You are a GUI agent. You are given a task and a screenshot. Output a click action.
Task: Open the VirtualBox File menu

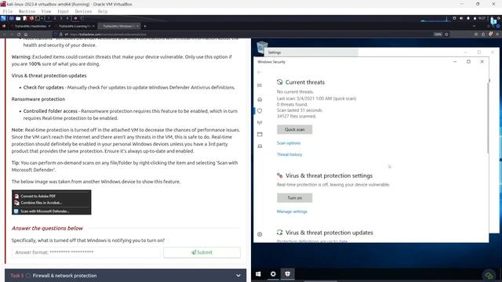click(8, 11)
